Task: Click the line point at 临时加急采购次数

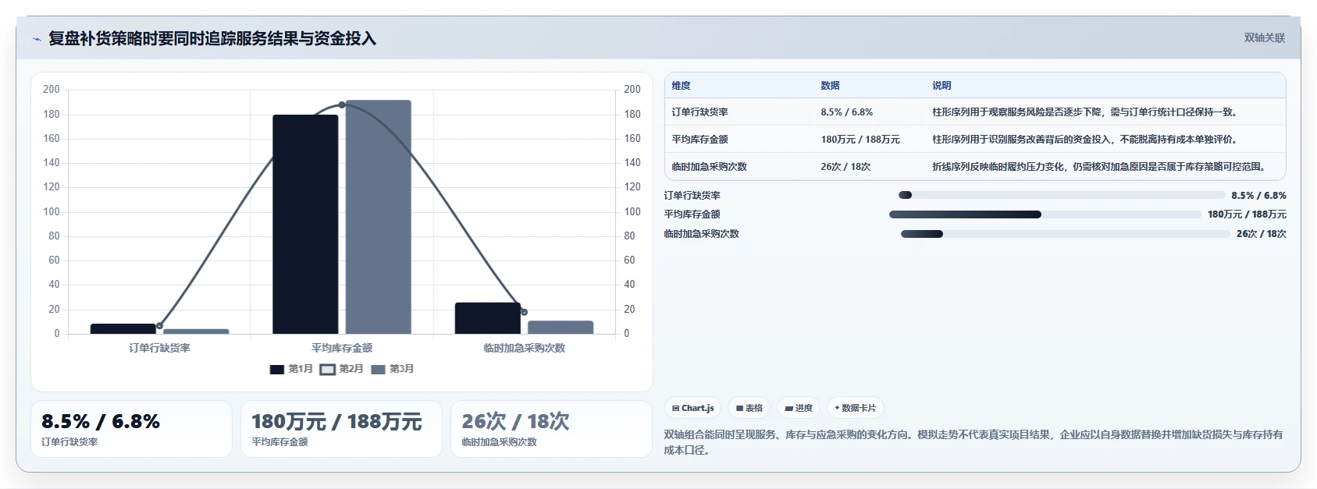Action: tap(524, 312)
